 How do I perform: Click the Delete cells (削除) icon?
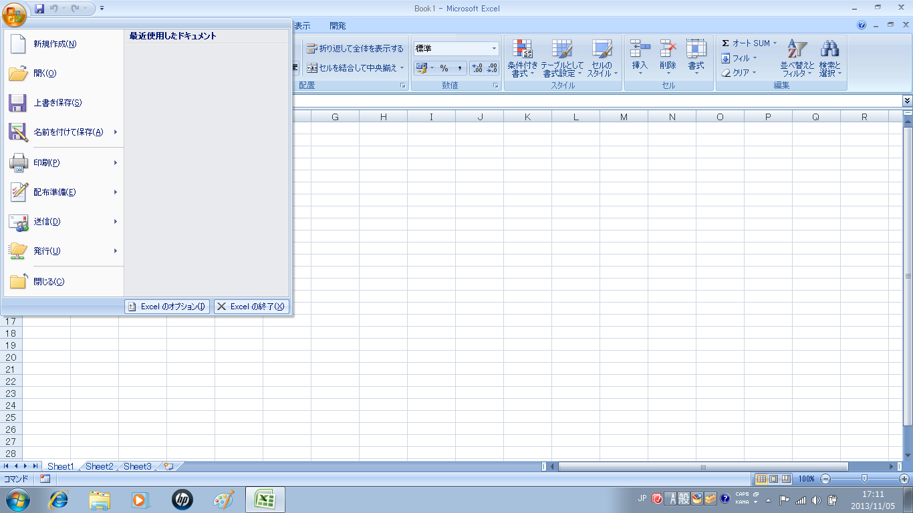tap(668, 49)
